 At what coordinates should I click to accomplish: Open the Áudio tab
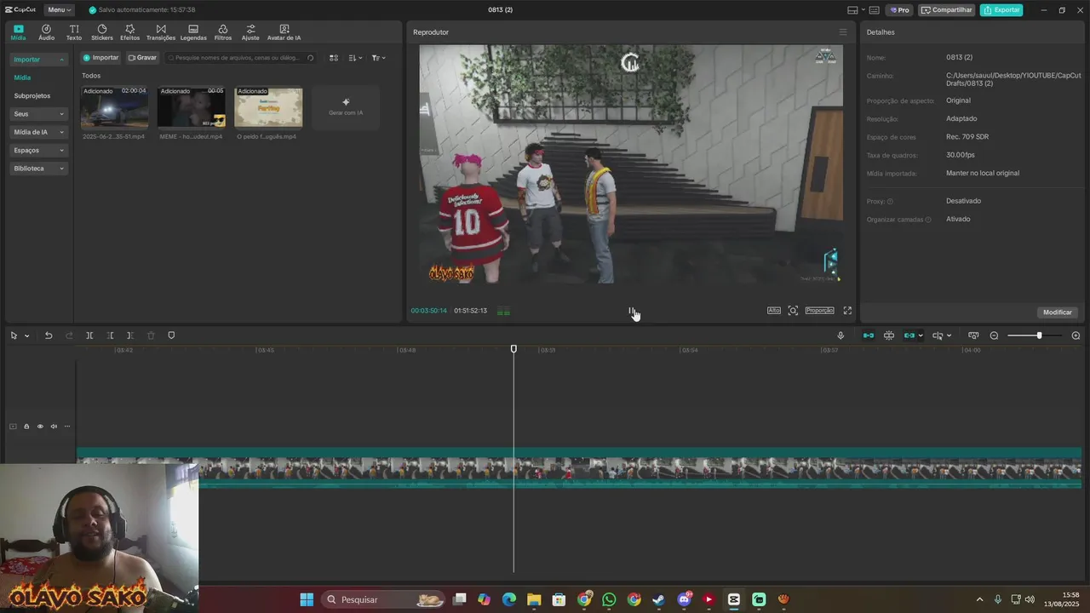tap(46, 32)
